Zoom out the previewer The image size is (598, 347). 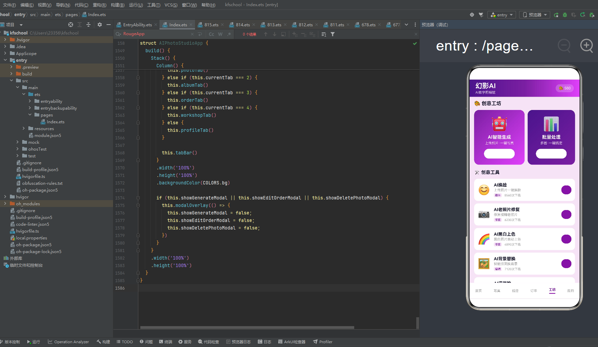564,45
